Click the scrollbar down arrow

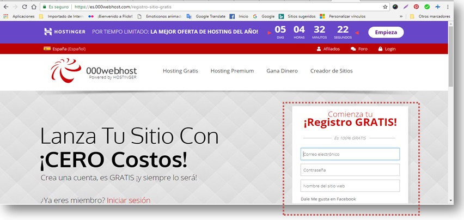451,200
